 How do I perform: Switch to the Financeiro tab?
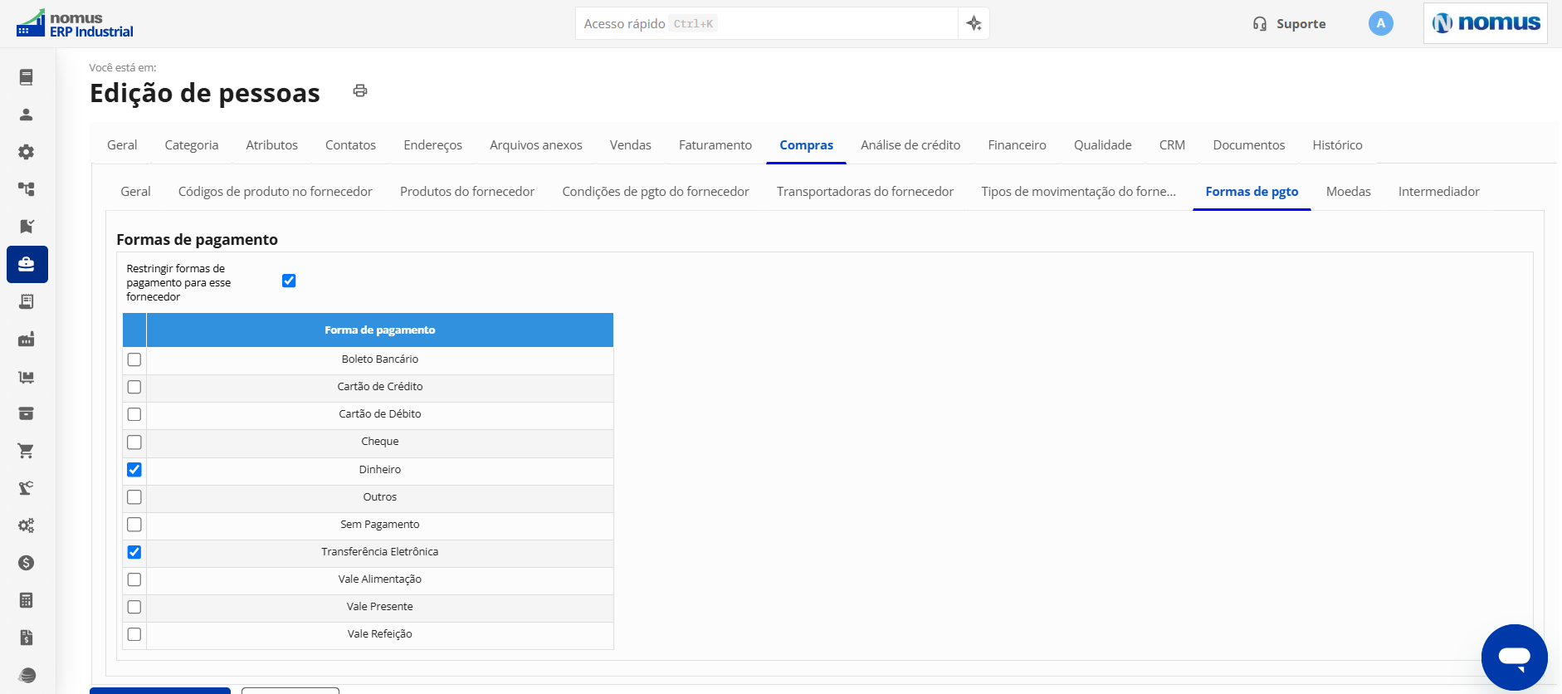1017,144
